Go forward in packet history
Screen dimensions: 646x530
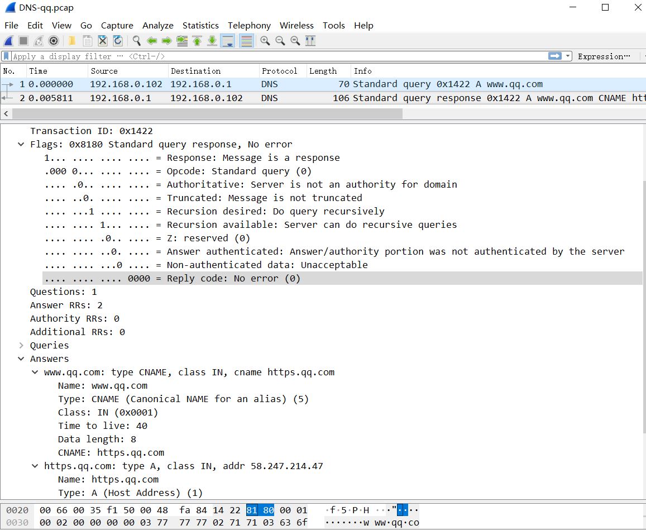click(166, 41)
